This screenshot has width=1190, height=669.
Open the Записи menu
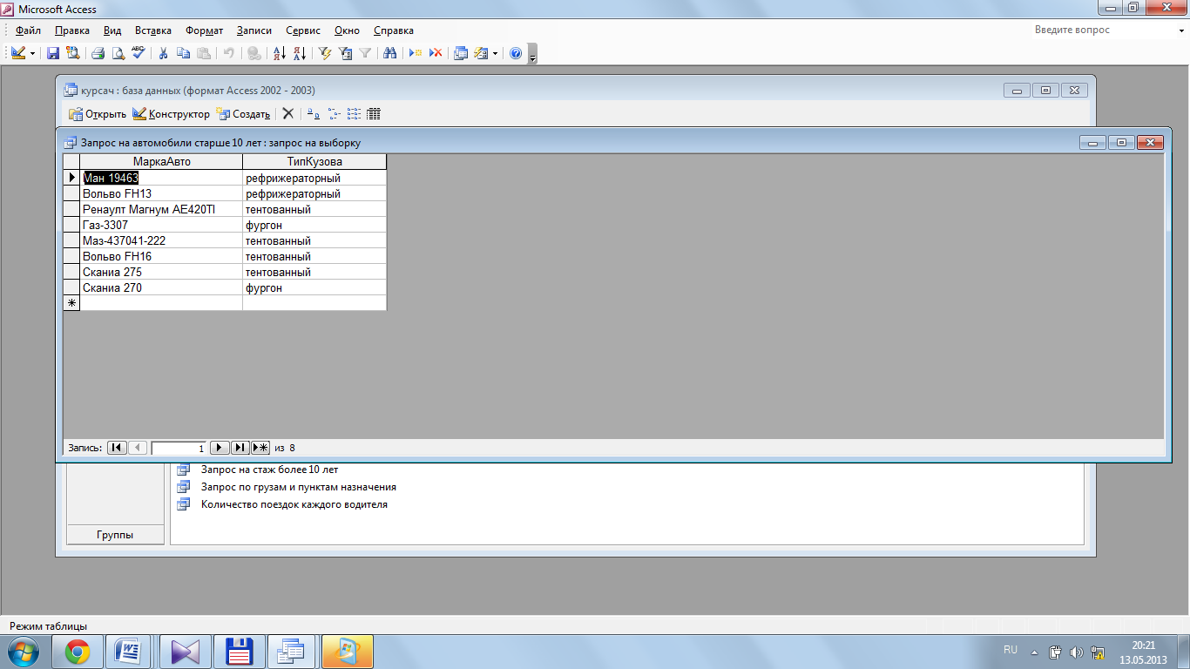coord(254,30)
